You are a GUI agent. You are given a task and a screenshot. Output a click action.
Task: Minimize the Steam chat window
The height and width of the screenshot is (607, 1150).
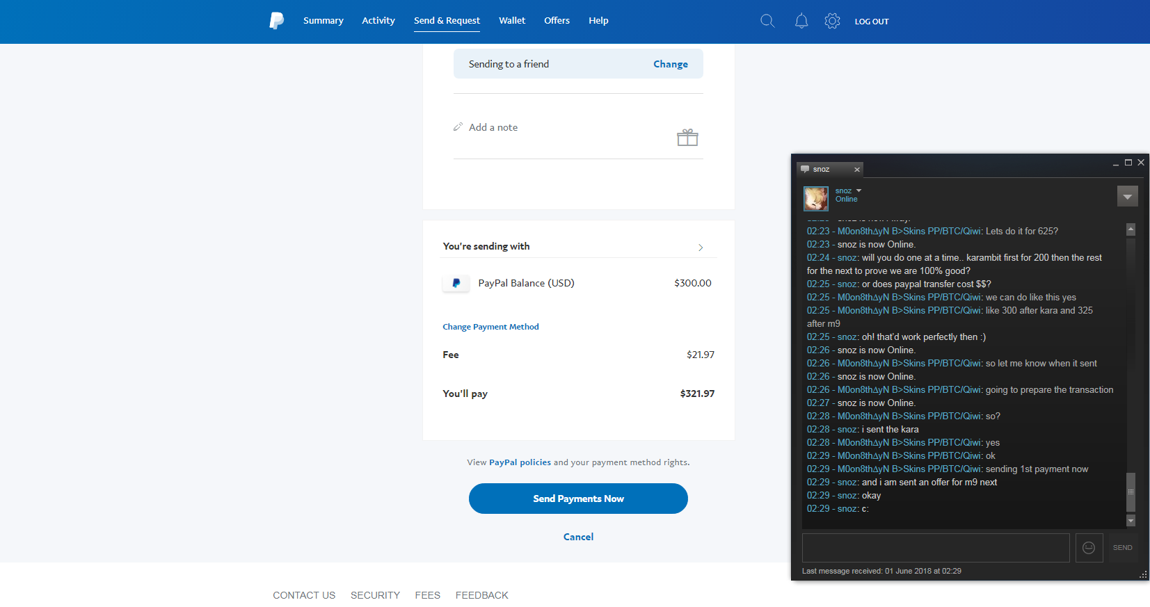point(1116,163)
